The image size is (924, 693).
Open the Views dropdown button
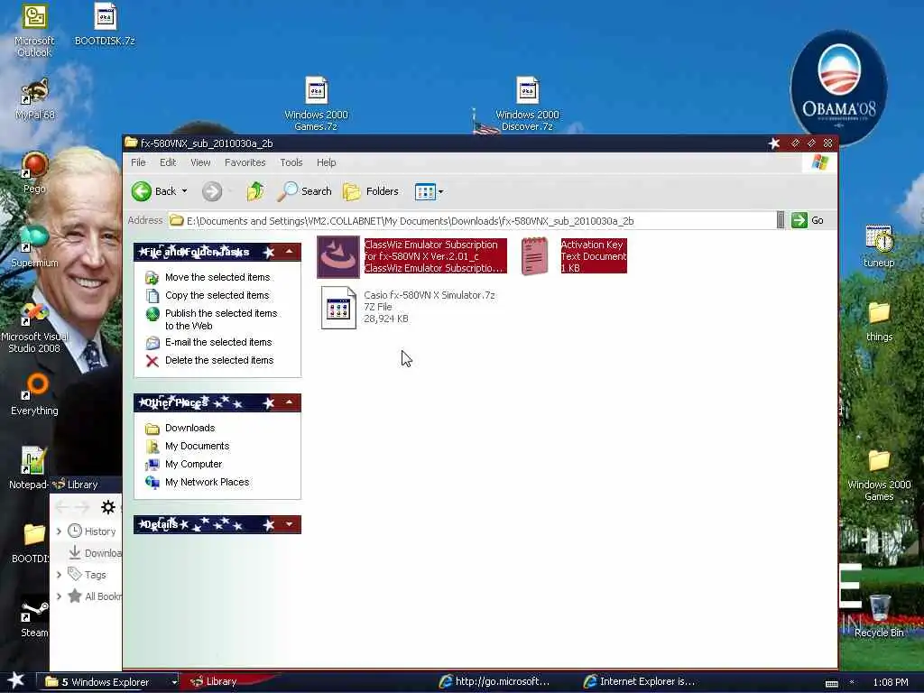[x=429, y=191]
